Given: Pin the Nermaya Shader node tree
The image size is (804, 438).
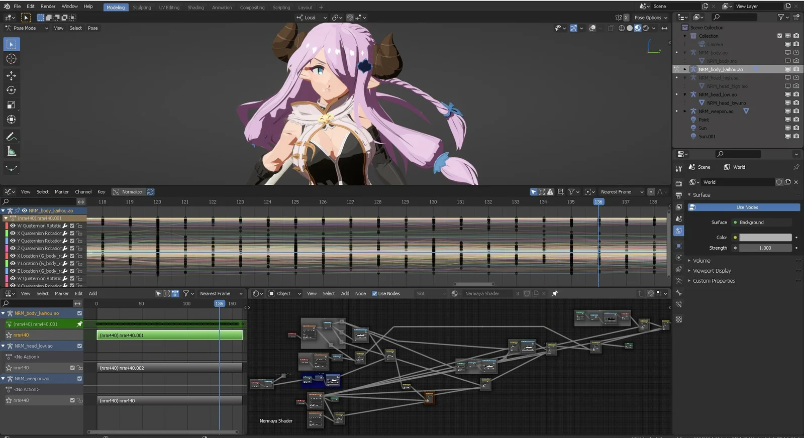Looking at the screenshot, I should (x=555, y=294).
